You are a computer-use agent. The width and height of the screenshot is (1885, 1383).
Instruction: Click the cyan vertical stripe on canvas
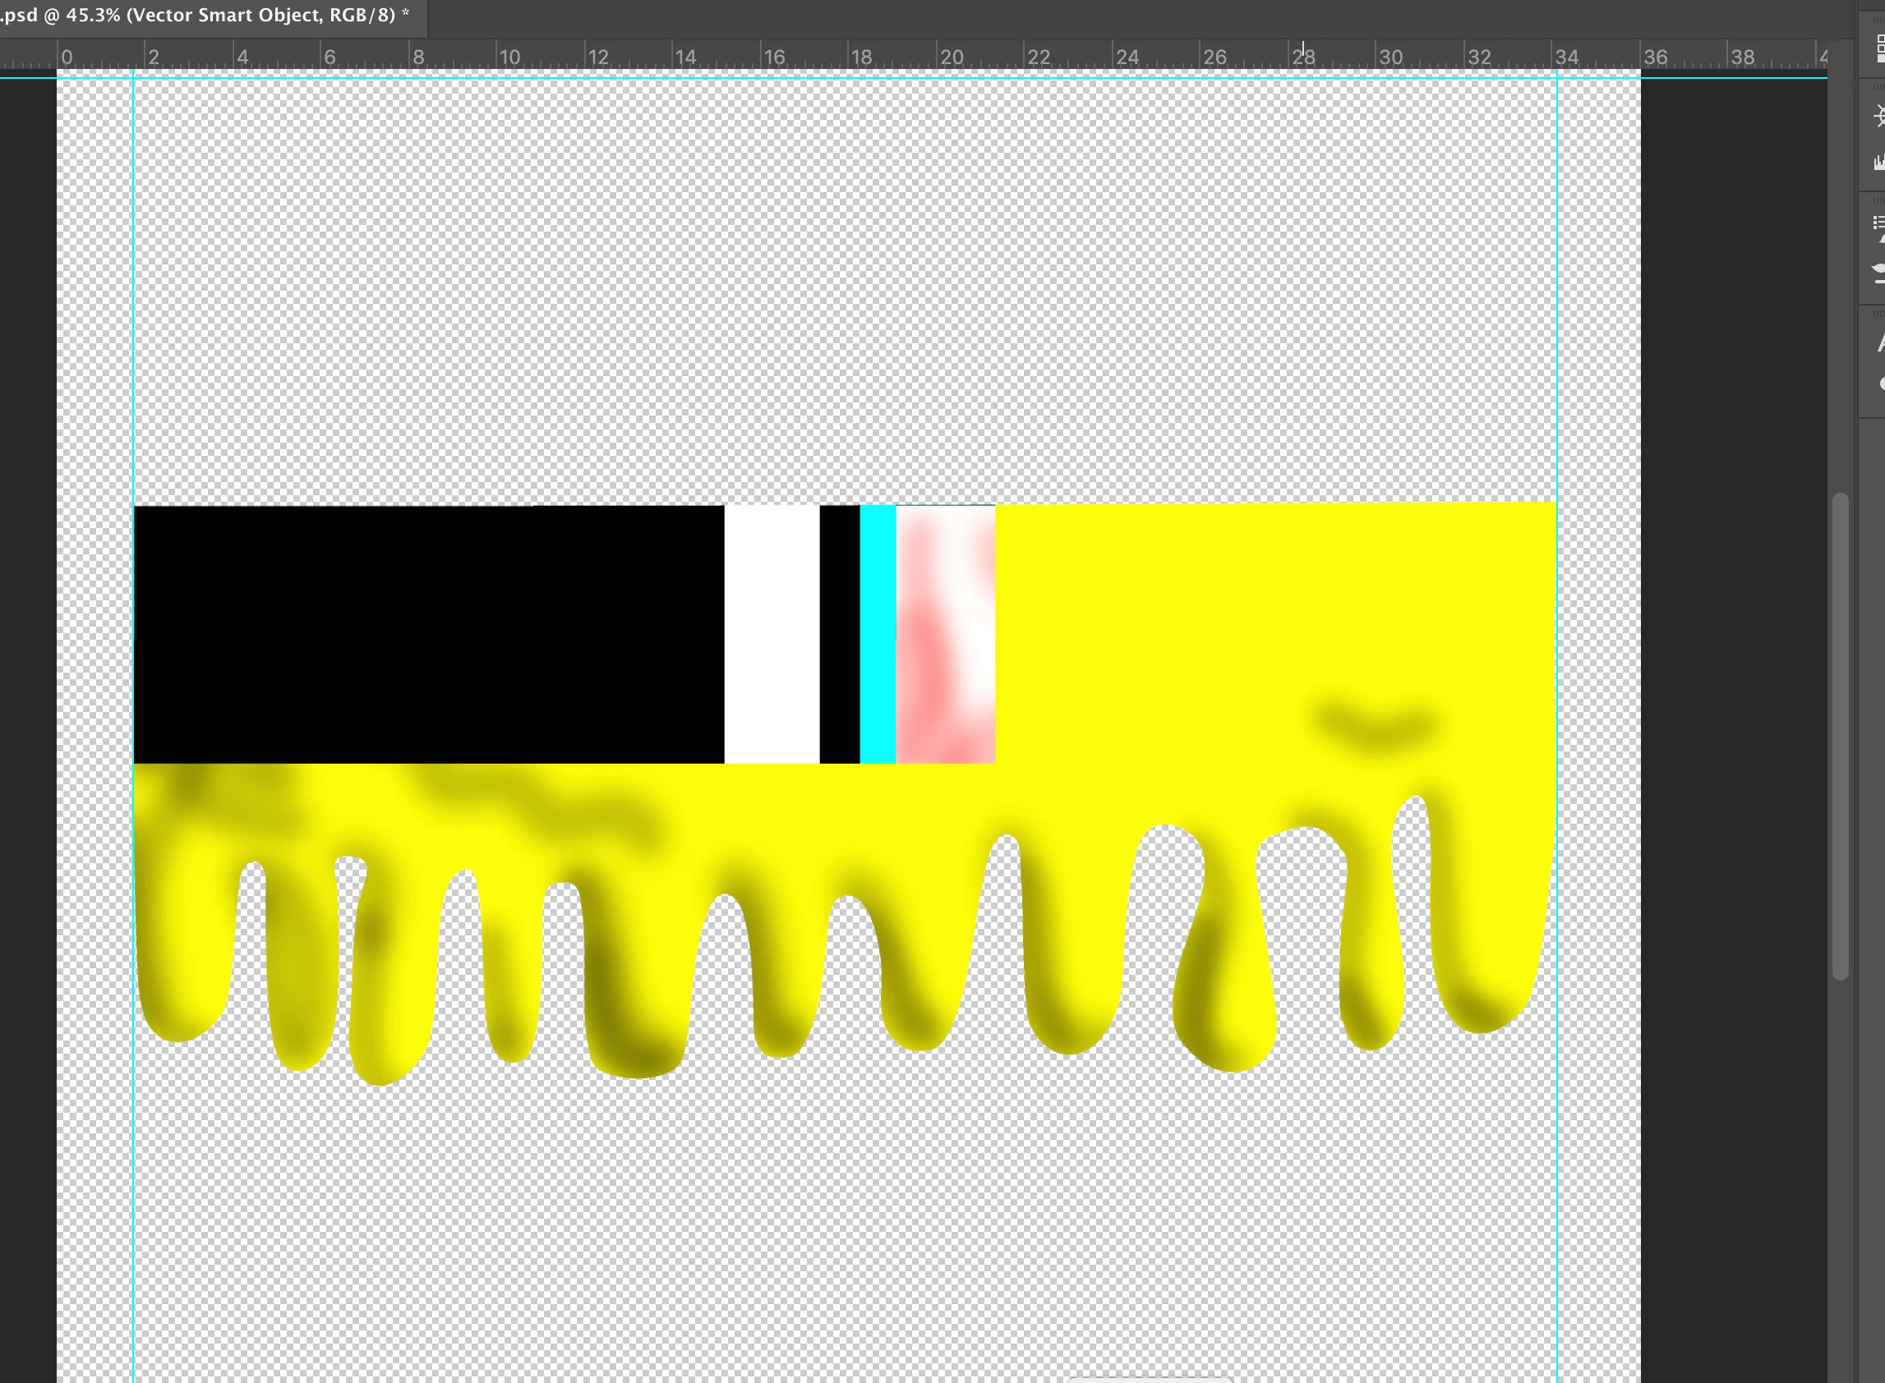pyautogui.click(x=877, y=634)
